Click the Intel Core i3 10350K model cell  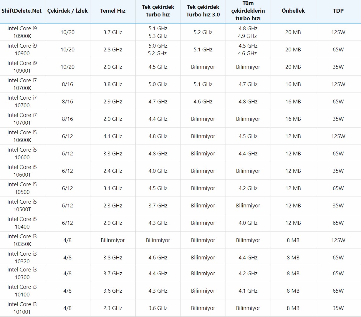[x=22, y=240]
